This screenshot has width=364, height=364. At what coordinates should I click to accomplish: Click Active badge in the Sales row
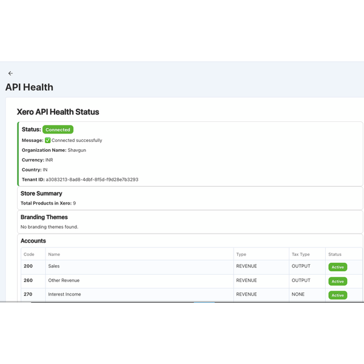point(337,267)
